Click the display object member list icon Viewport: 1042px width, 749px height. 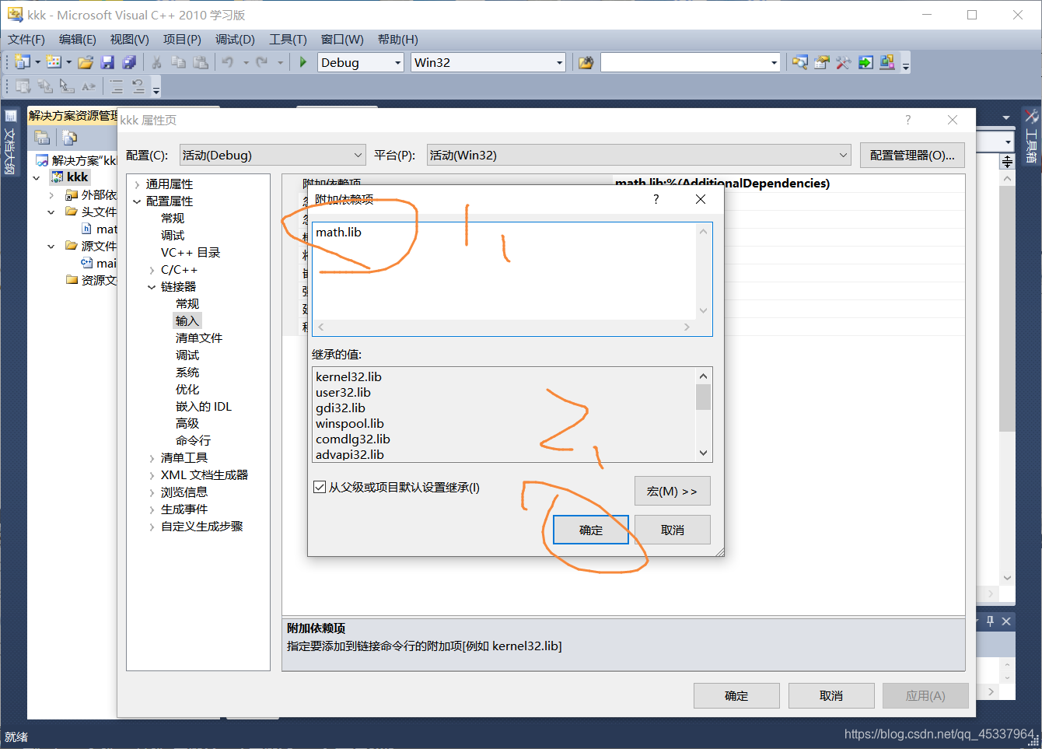(23, 86)
